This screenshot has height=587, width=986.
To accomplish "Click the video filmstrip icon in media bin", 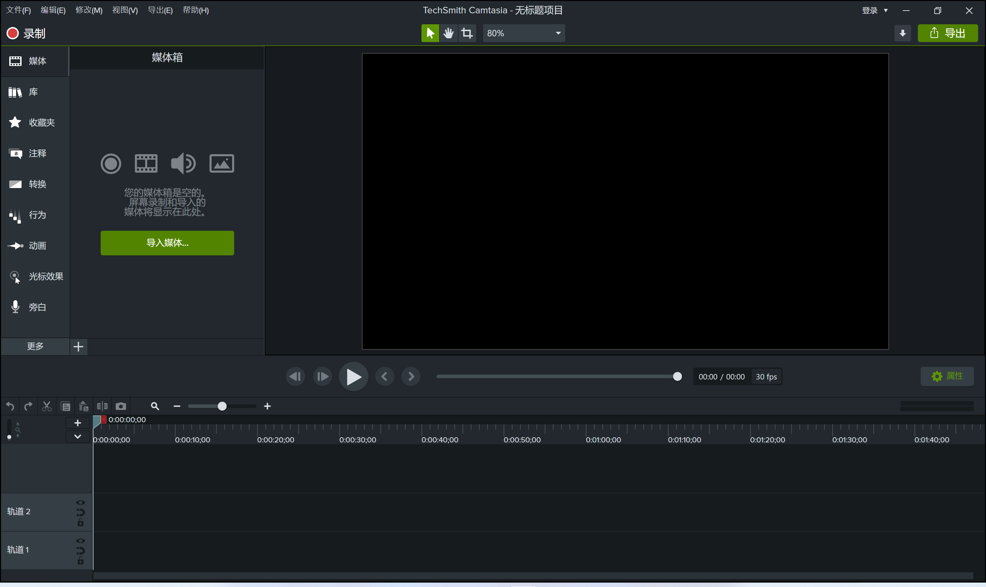I will (146, 164).
